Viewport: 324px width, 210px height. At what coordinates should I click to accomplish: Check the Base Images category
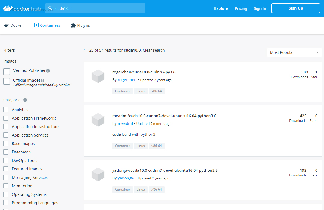(6, 143)
